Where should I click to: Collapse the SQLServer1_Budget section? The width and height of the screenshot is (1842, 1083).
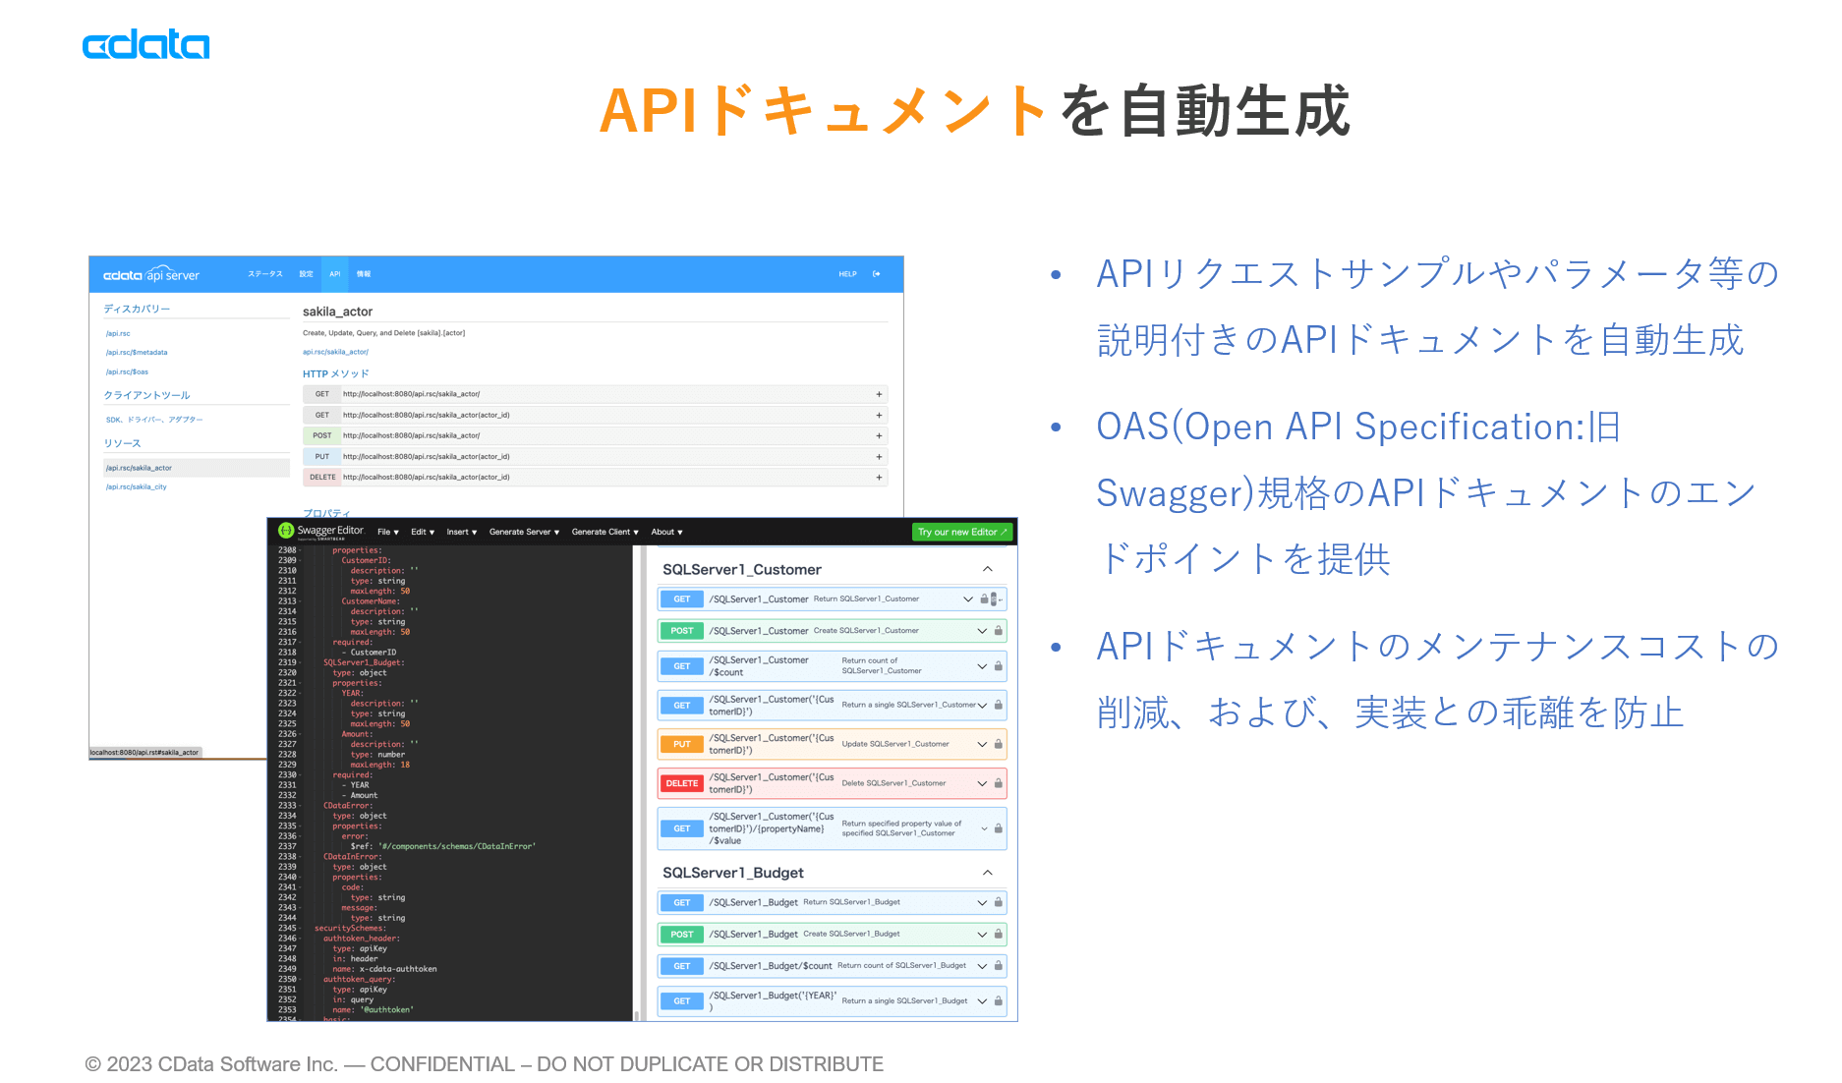coord(987,873)
